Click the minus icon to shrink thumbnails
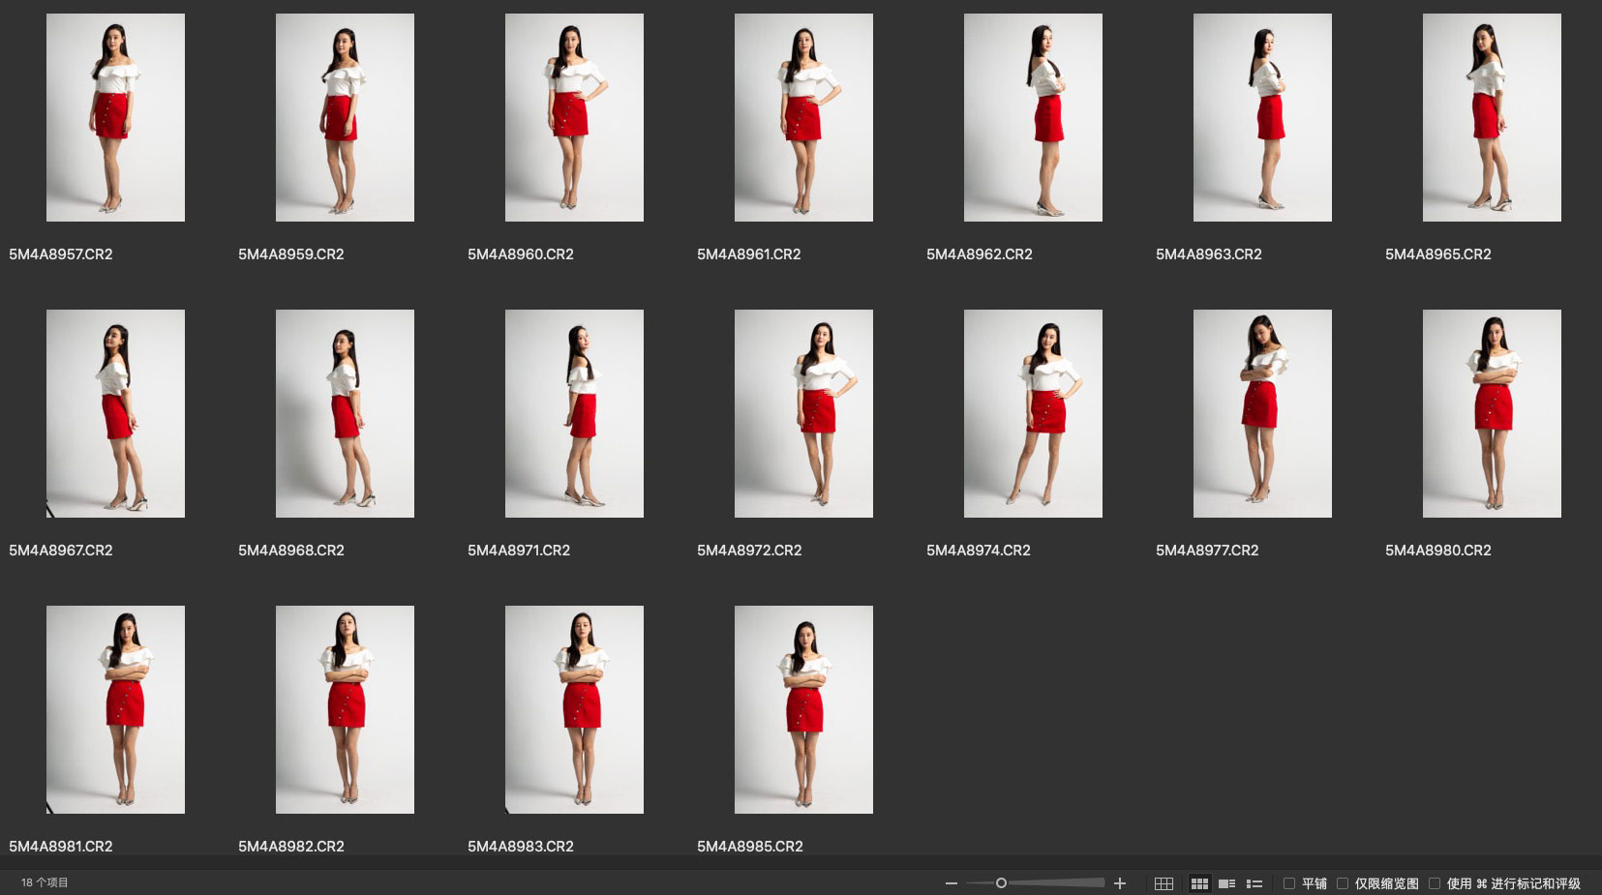The height and width of the screenshot is (895, 1602). (952, 883)
